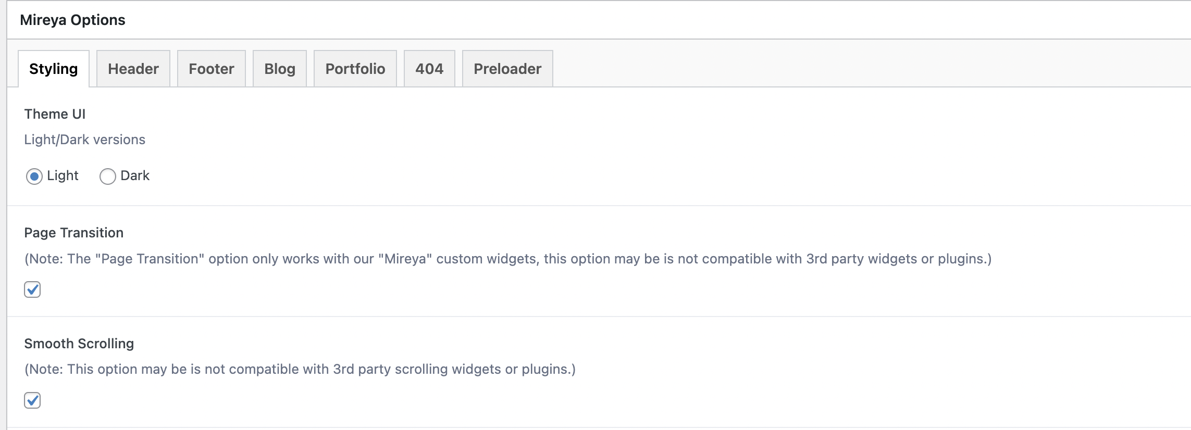Viewport: 1191px width, 430px height.
Task: Select the Light theme radio button
Action: (34, 176)
